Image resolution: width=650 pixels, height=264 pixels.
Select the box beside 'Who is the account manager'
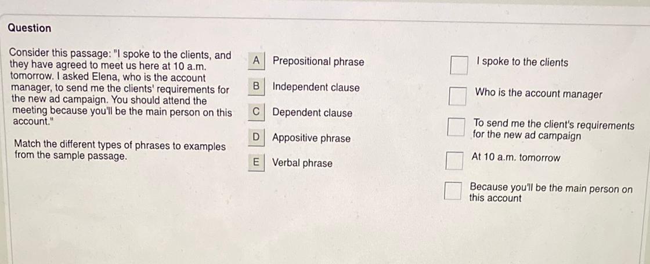pyautogui.click(x=457, y=96)
